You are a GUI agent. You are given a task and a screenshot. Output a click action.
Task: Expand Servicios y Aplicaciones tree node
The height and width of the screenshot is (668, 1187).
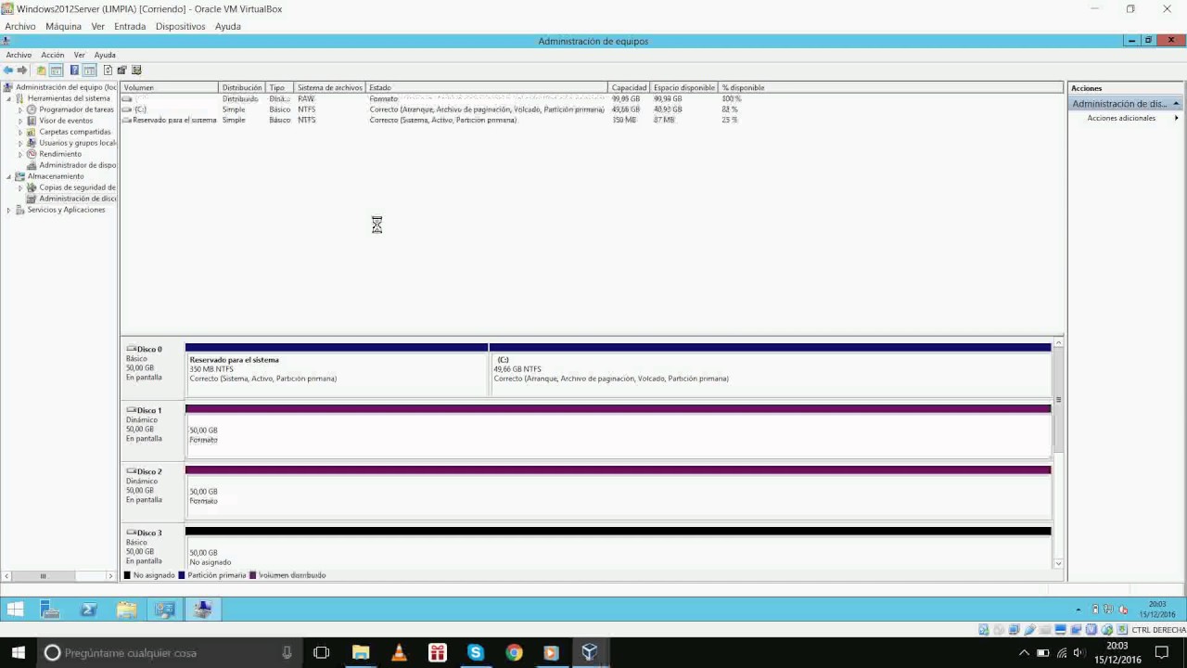(x=9, y=210)
